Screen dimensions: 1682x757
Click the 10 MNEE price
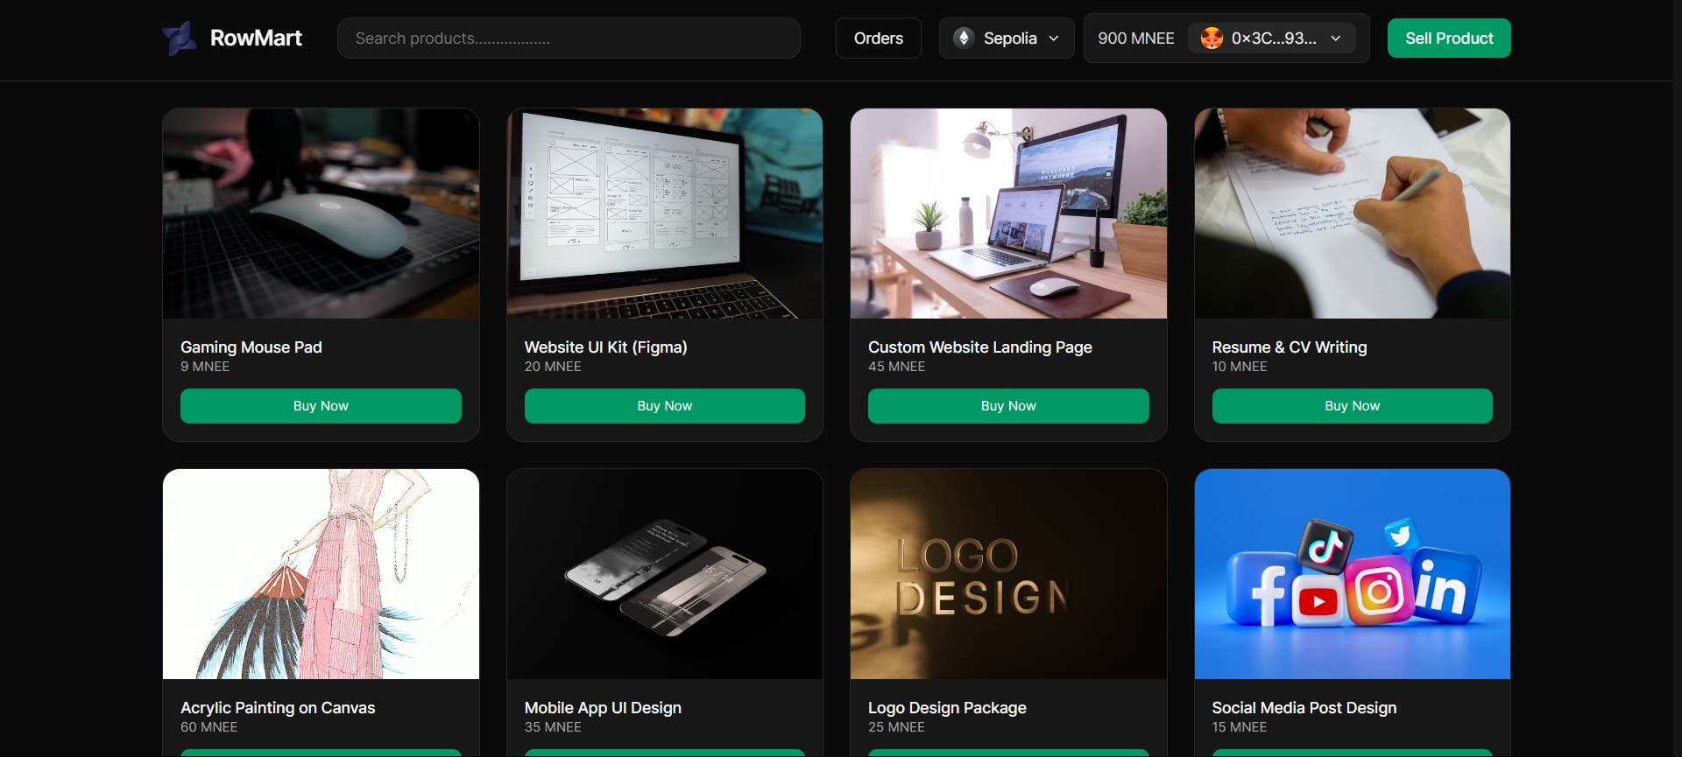coord(1240,367)
